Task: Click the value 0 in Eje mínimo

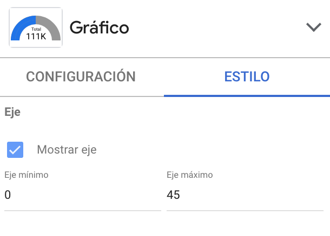Action: 8,195
